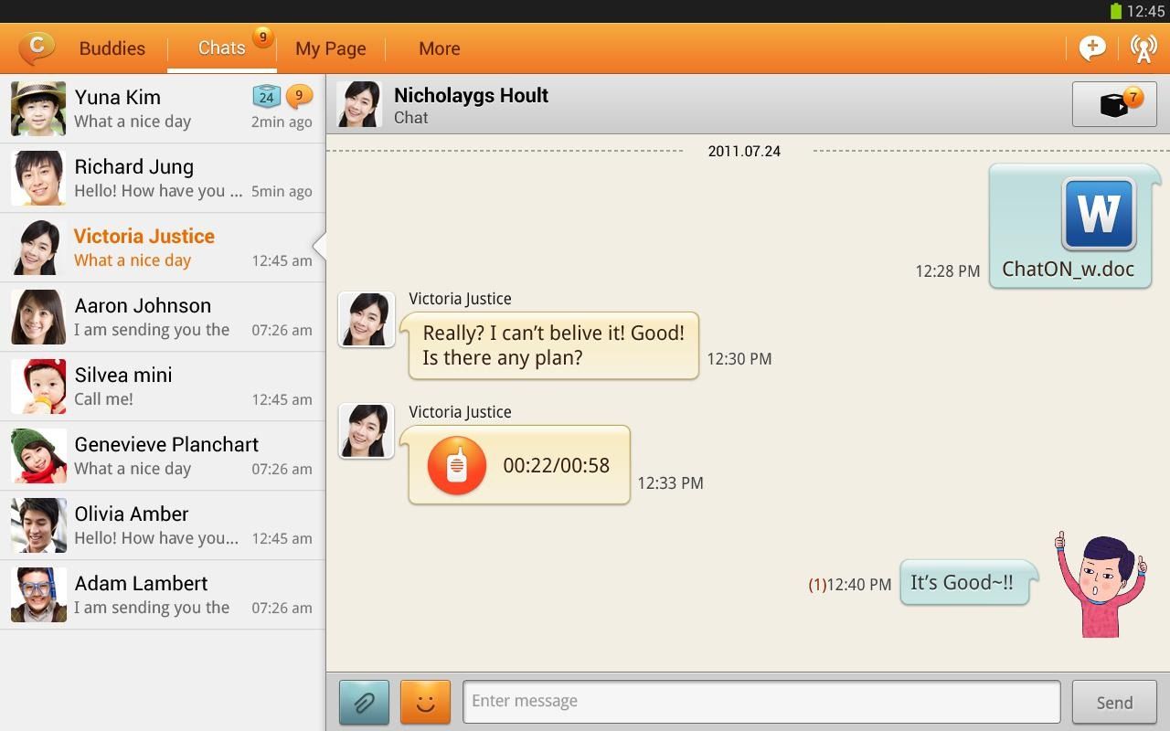
Task: Open the new chat icon in top bar
Action: click(1092, 48)
